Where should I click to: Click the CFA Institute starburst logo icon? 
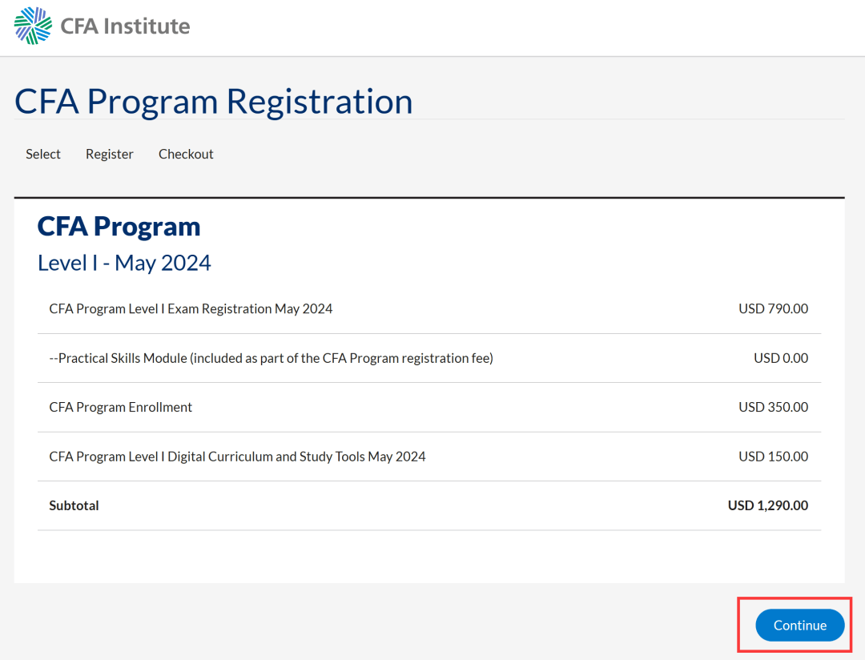click(x=33, y=26)
